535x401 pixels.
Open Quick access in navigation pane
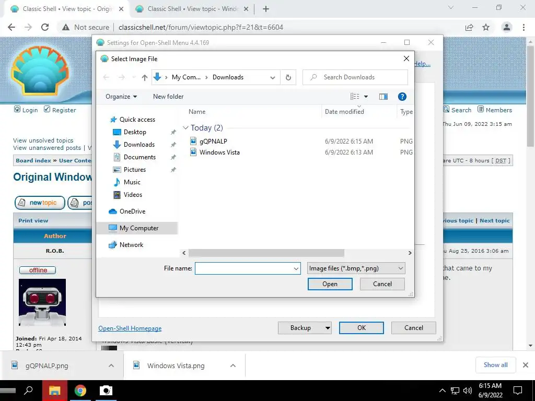coord(137,120)
